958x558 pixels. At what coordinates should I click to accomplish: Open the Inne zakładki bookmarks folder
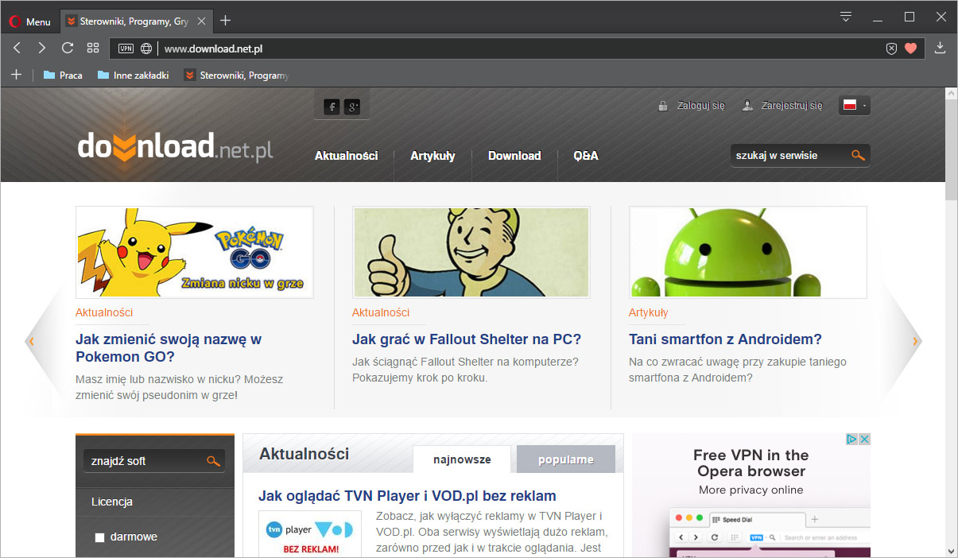(x=133, y=76)
